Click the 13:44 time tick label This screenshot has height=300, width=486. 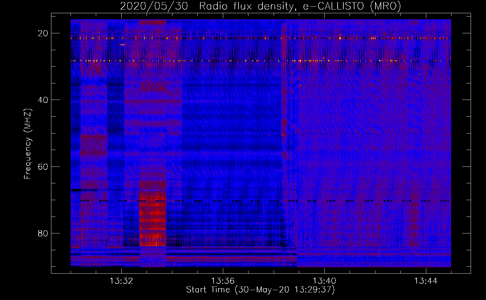[x=426, y=281]
